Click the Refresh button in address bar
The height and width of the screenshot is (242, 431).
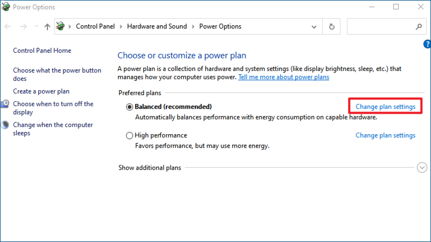coord(331,27)
